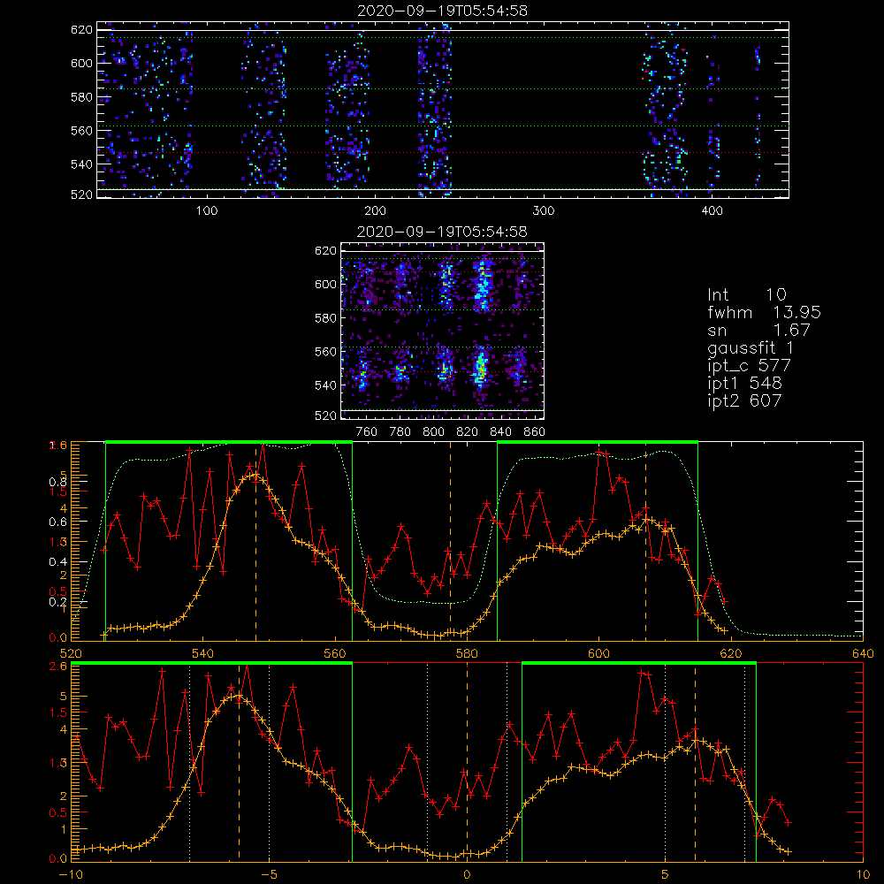Click the 'ipt2 607' text
The image size is (884, 884).
(744, 400)
